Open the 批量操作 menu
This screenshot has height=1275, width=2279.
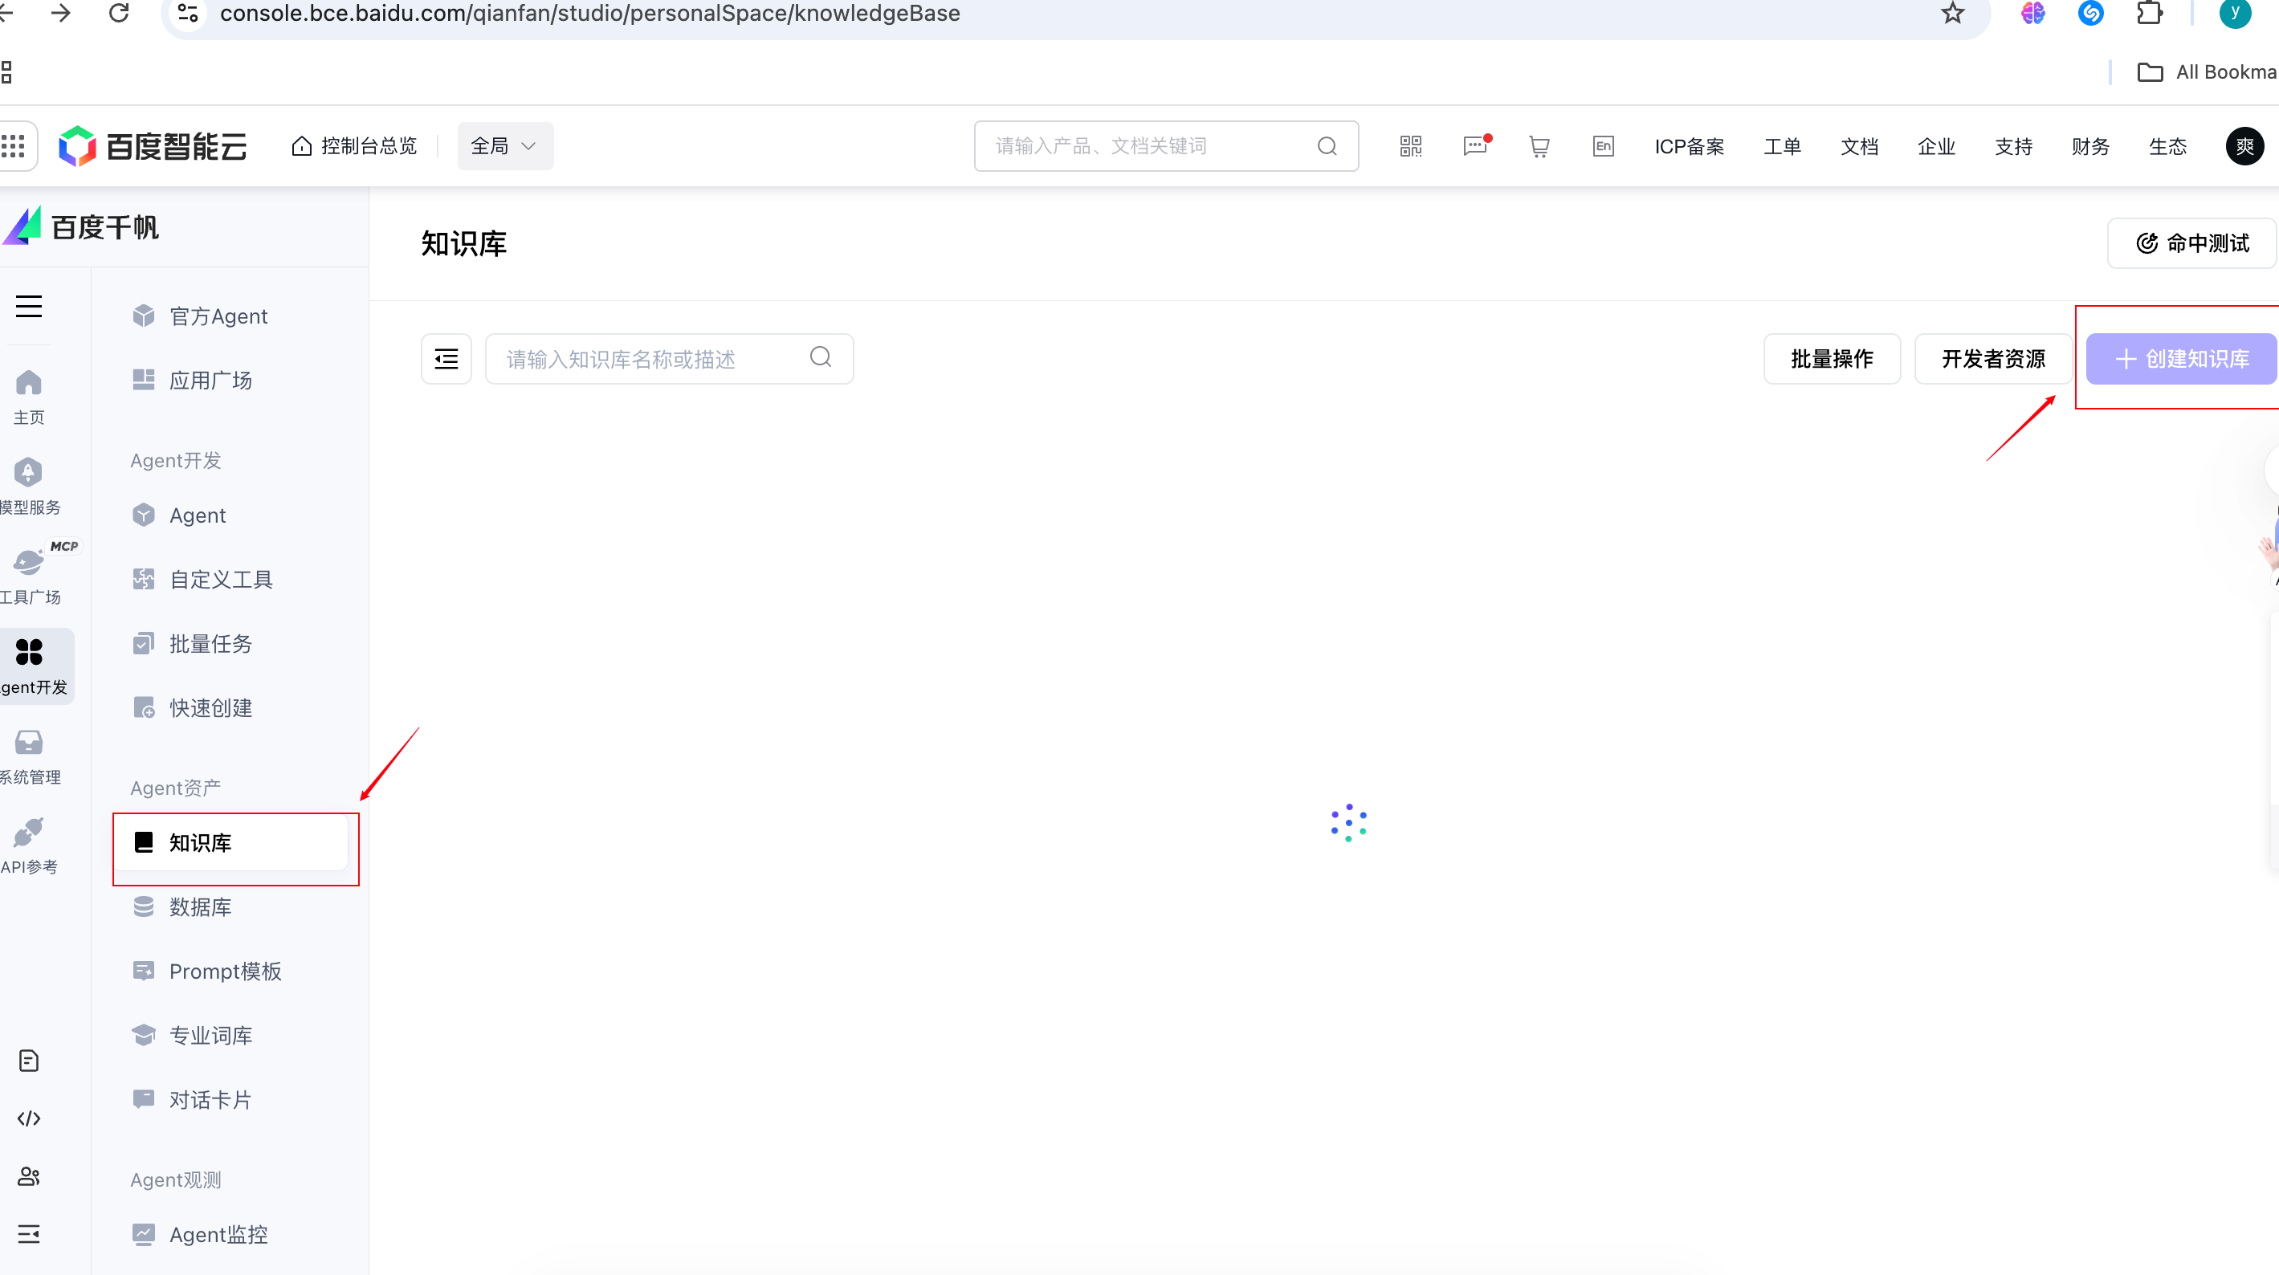coord(1832,358)
